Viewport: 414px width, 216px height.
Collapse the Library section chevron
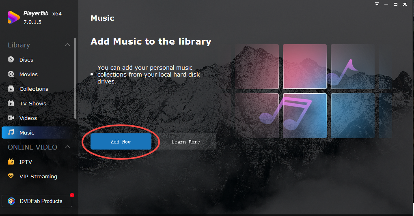coord(68,45)
